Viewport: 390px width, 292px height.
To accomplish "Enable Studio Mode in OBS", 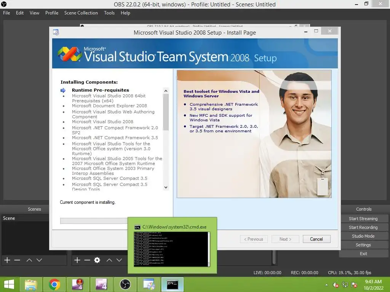I will [363, 236].
